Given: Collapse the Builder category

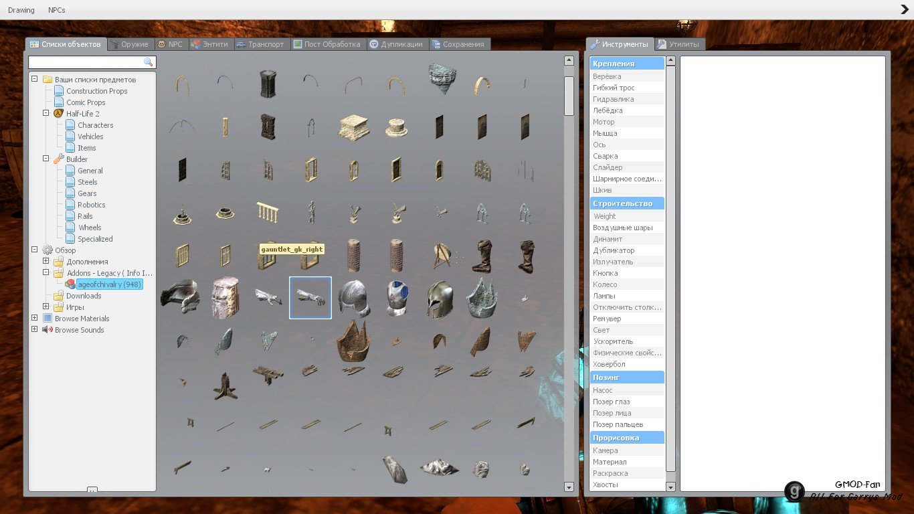Looking at the screenshot, I should [46, 159].
